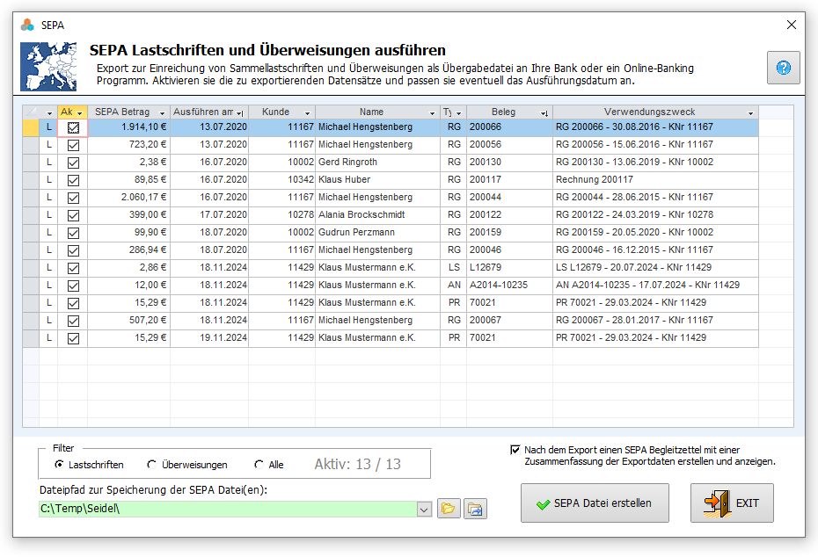This screenshot has width=818, height=557.
Task: Select the Lastschriften filter radio button
Action: tap(59, 464)
